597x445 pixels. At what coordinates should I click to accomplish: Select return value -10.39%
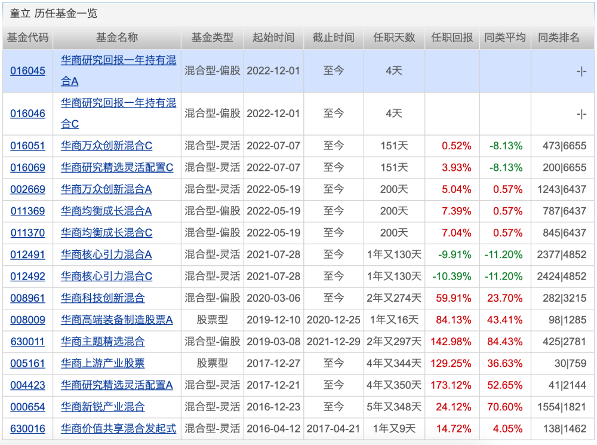452,276
